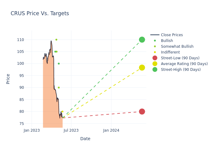
Task: Select the analyst target dot at 90
Action: [59, 88]
